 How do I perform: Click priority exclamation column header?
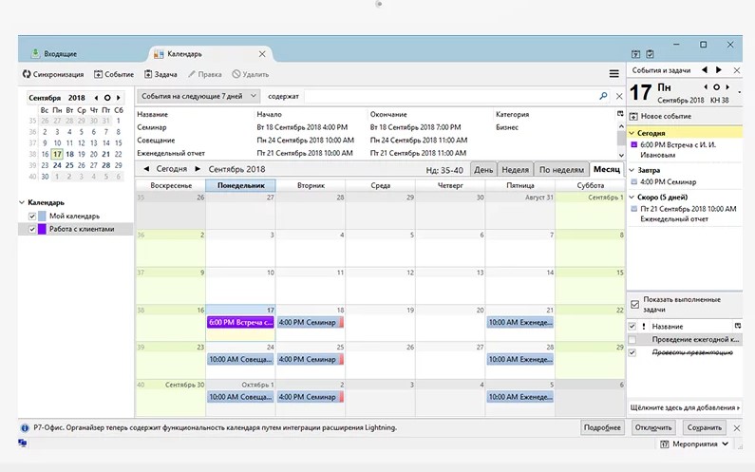644,326
